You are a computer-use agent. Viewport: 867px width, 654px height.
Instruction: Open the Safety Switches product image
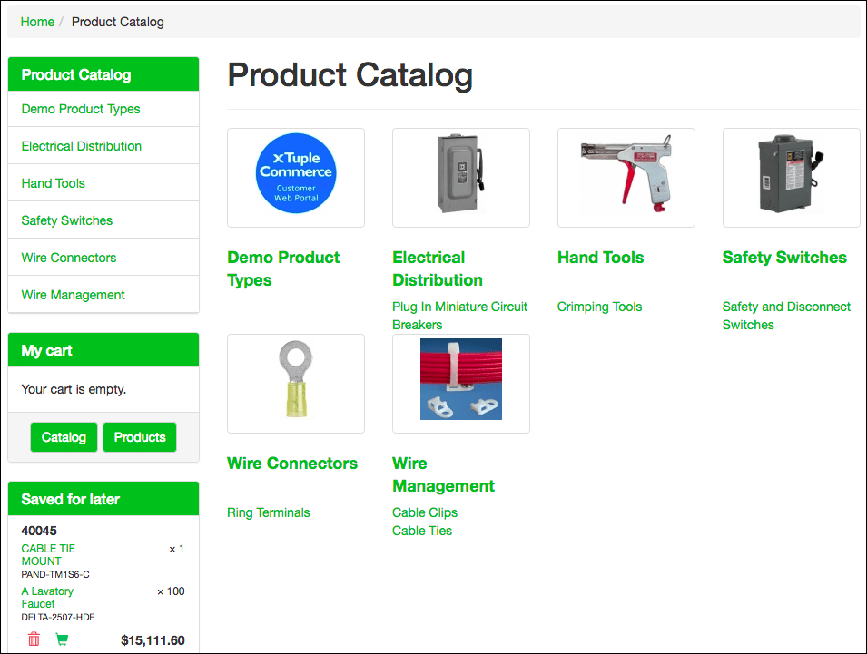point(791,177)
